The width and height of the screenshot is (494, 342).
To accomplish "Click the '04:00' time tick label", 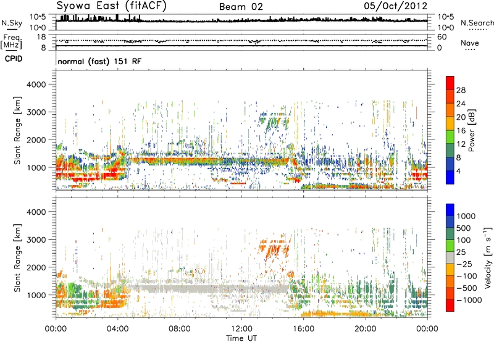I will (x=117, y=329).
